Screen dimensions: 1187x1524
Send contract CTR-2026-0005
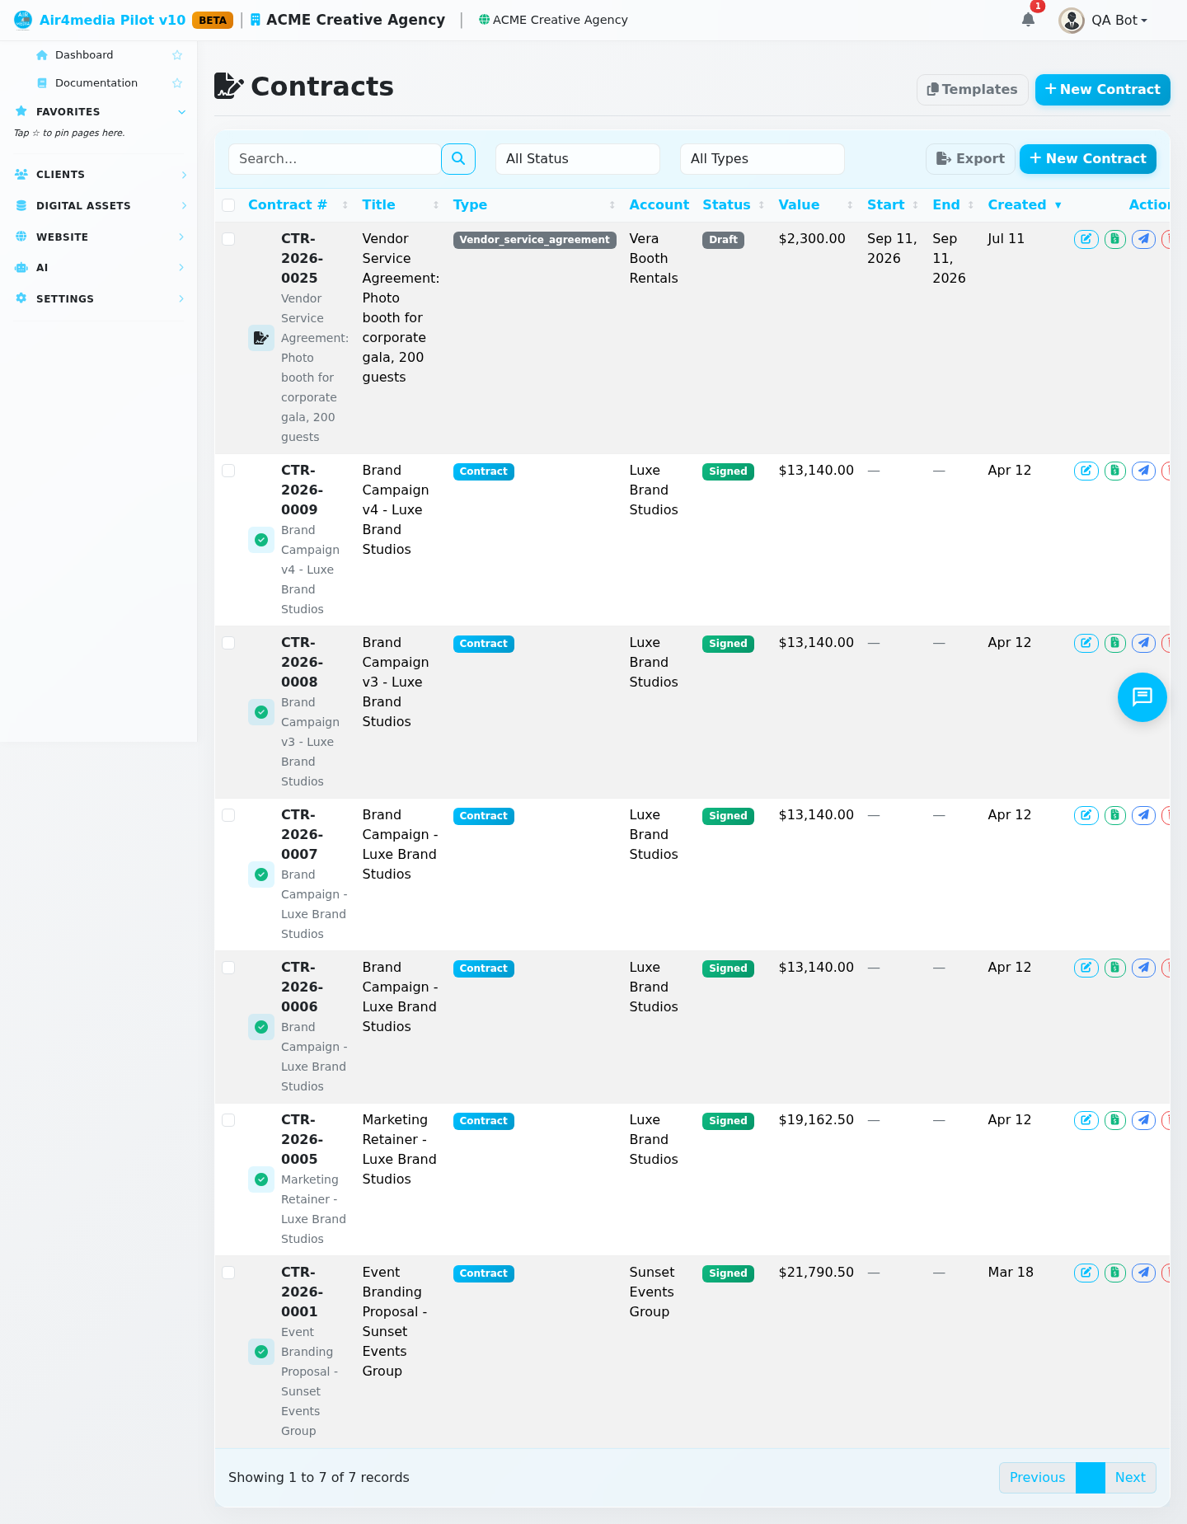coord(1143,1120)
